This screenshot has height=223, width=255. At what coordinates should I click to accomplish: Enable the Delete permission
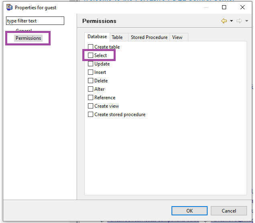click(91, 81)
